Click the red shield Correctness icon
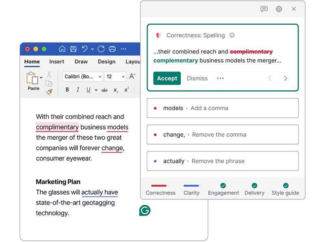325x242 pixels. click(x=158, y=35)
